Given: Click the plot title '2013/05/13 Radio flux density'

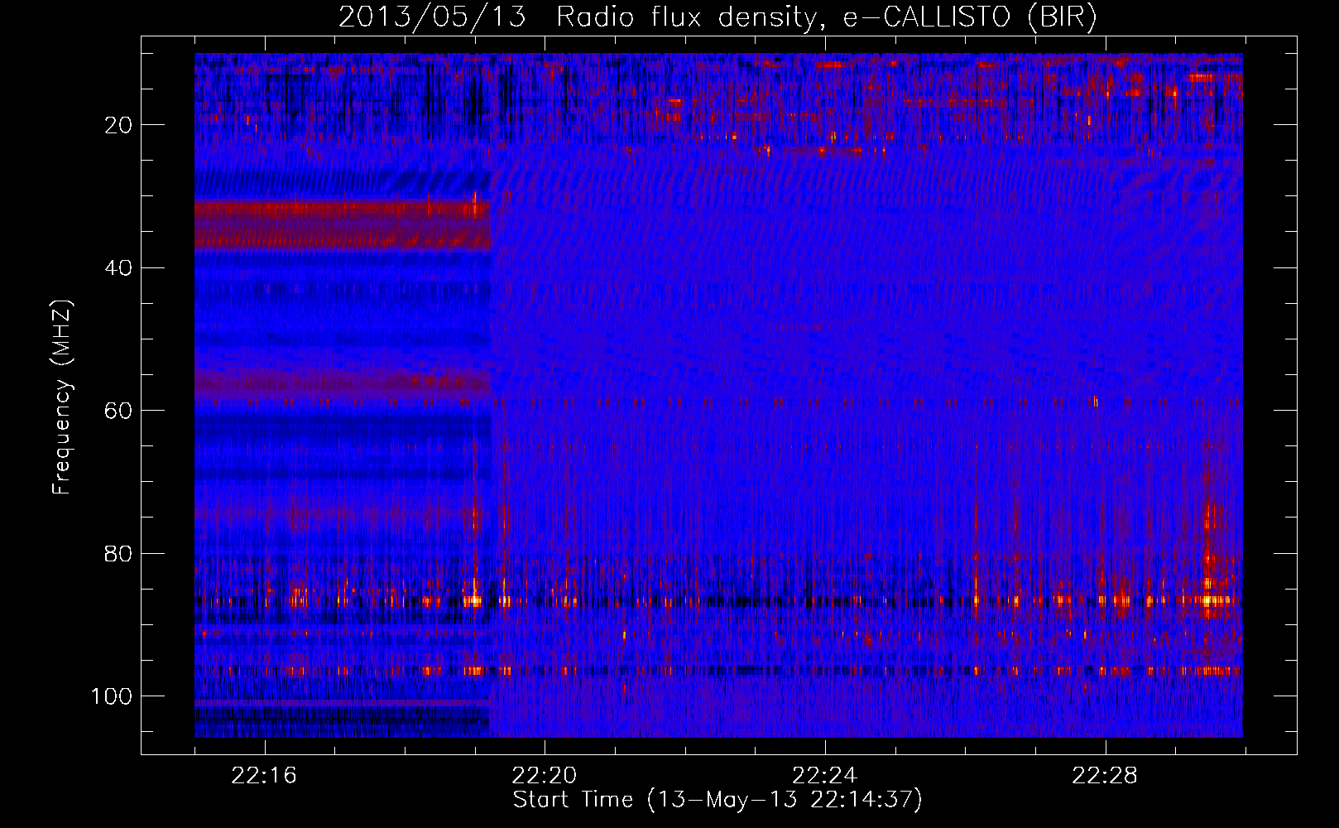Looking at the screenshot, I should pos(717,17).
